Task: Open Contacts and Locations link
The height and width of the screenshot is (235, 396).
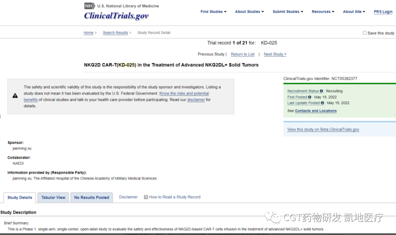Action: click(x=316, y=111)
